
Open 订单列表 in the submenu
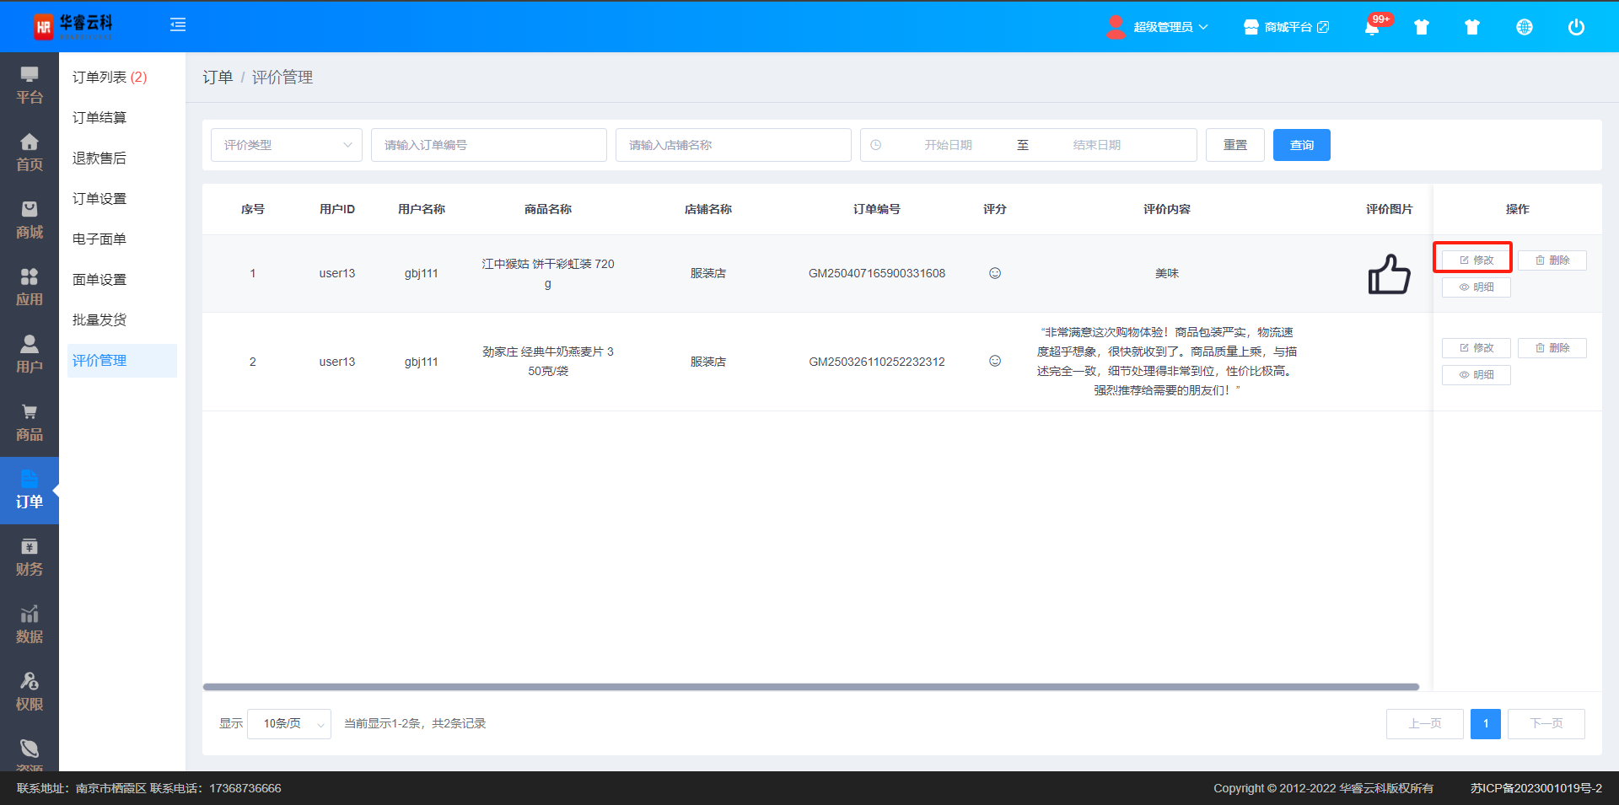[110, 78]
